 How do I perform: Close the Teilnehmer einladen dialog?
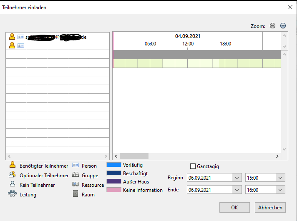pyautogui.click(x=290, y=7)
